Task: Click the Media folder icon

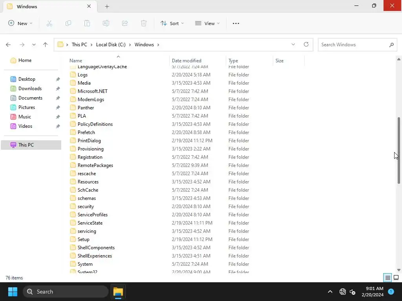Action: [x=73, y=83]
